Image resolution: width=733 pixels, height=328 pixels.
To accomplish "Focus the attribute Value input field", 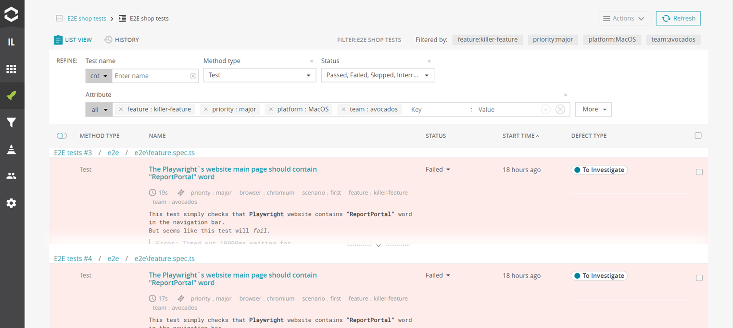I will point(507,109).
